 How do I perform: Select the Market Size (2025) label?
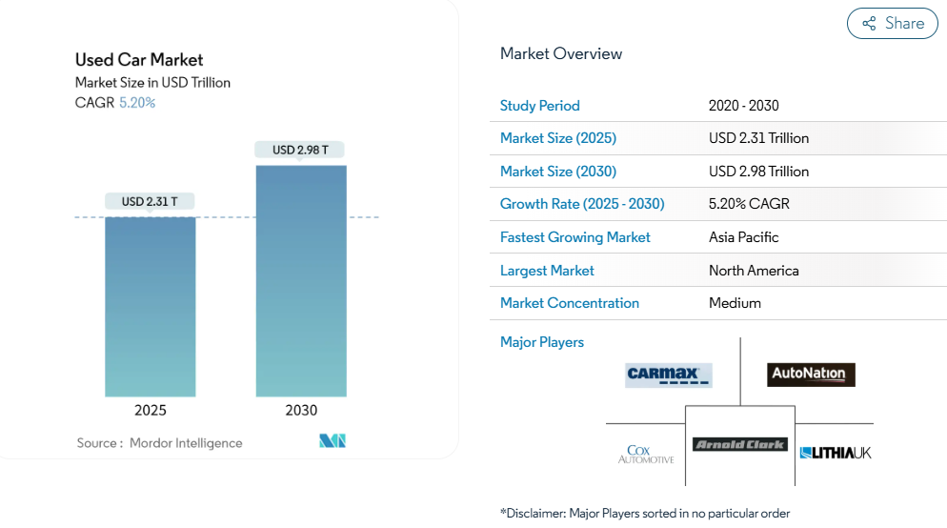[557, 138]
